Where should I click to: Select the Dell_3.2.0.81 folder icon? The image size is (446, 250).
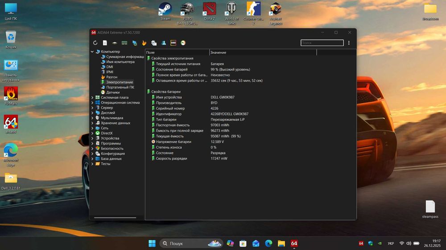coord(11,181)
